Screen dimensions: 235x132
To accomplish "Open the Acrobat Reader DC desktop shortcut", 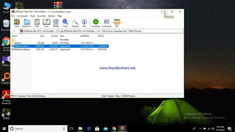I will click(x=6, y=97).
